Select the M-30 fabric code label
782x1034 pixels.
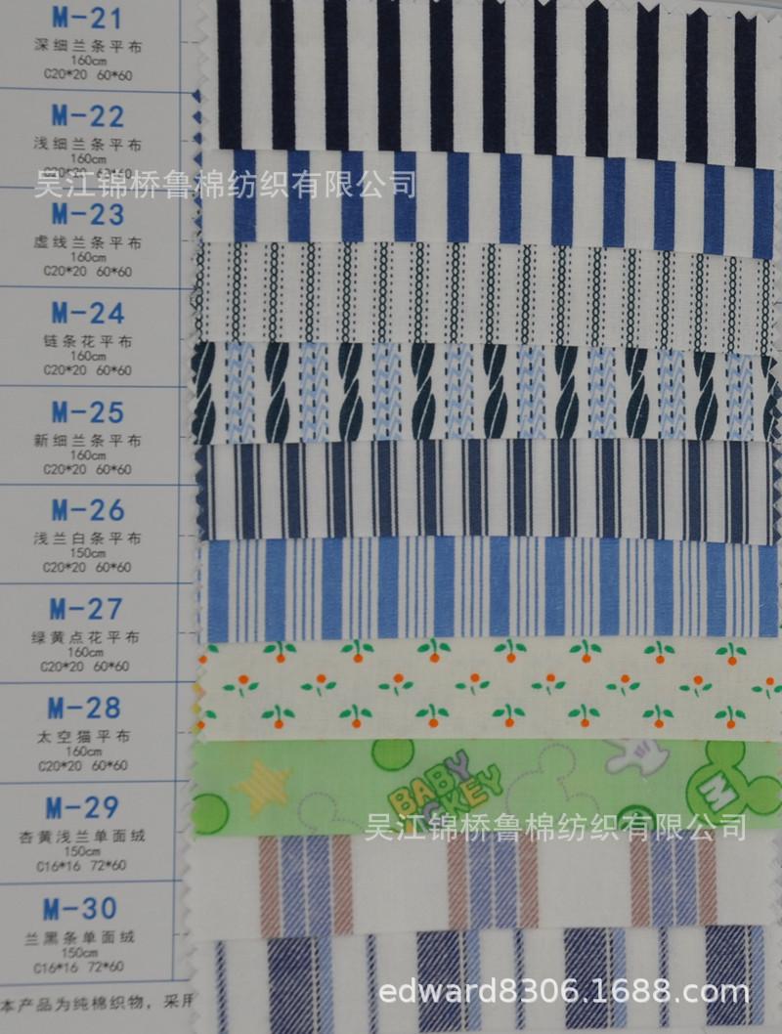[x=80, y=908]
